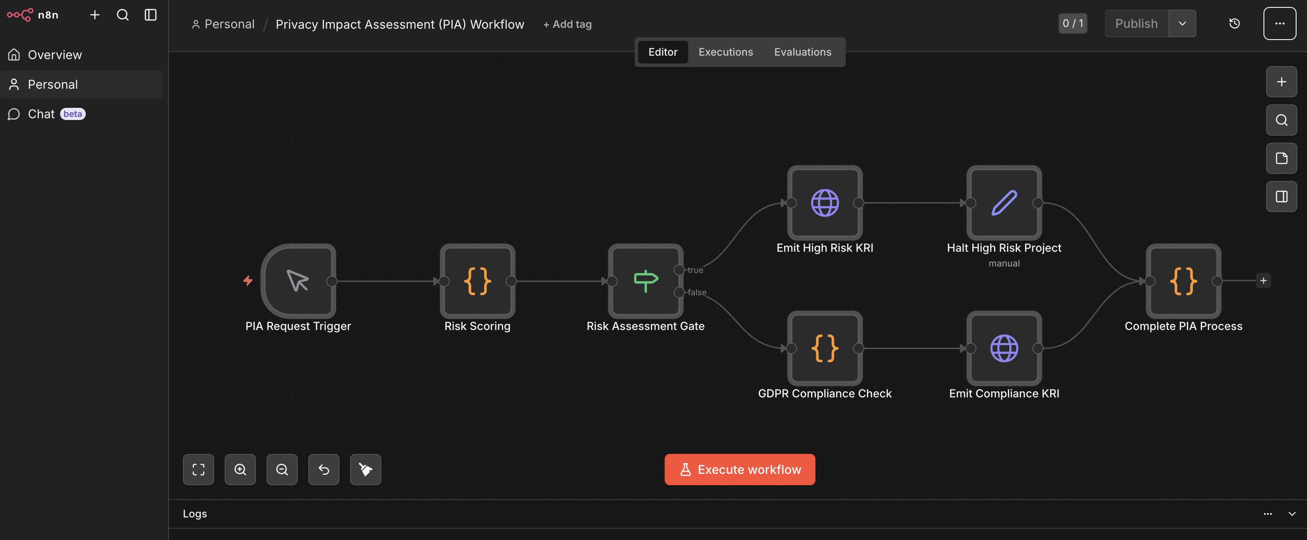Image resolution: width=1307 pixels, height=540 pixels.
Task: Zoom in on the workflow canvas
Action: [x=240, y=469]
